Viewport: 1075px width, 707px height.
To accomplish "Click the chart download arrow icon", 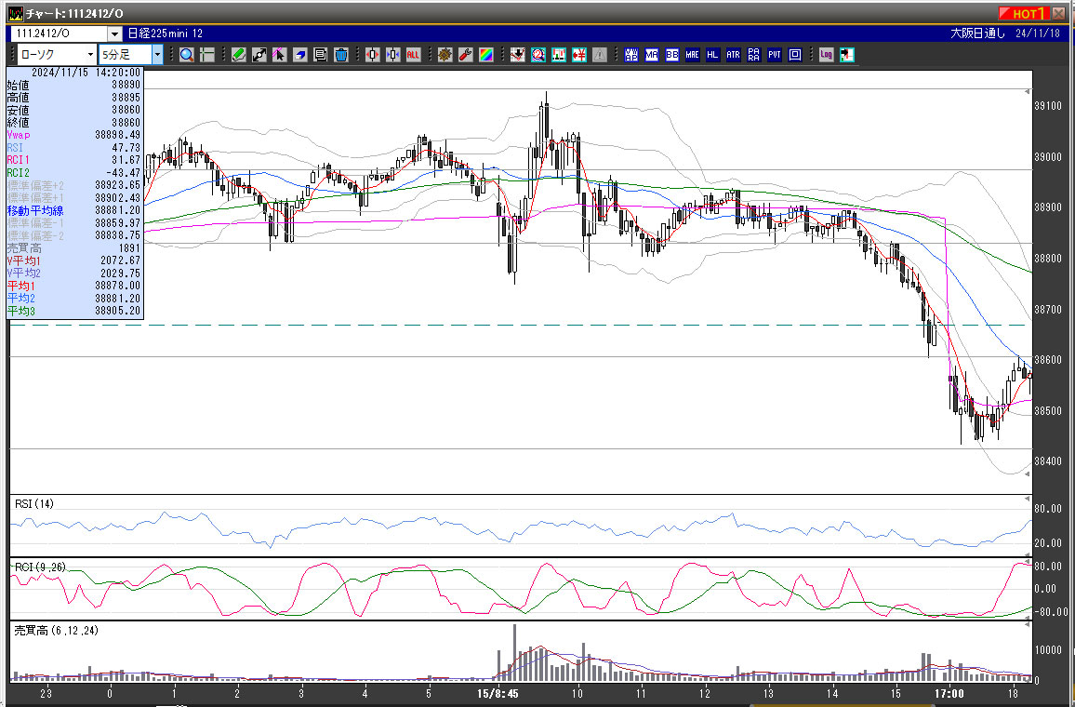I will (x=518, y=55).
